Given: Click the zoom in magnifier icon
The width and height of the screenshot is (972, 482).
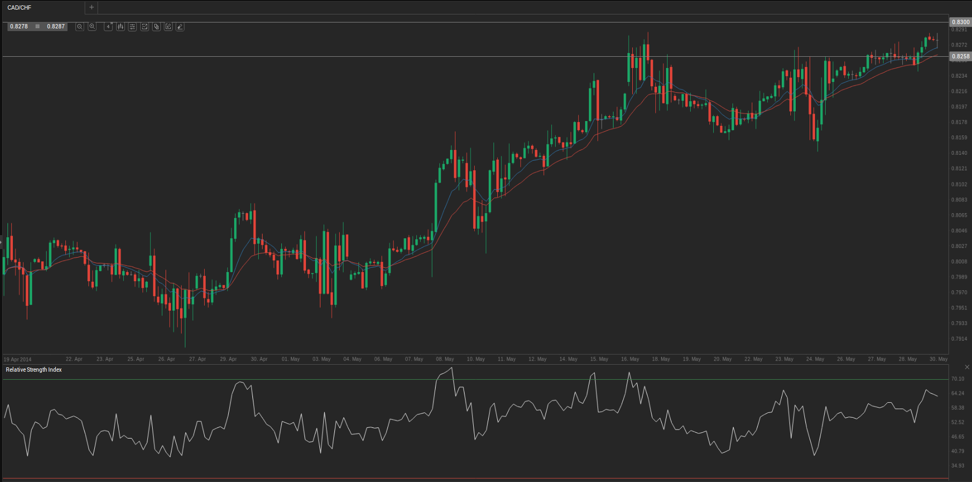Looking at the screenshot, I should pyautogui.click(x=92, y=27).
